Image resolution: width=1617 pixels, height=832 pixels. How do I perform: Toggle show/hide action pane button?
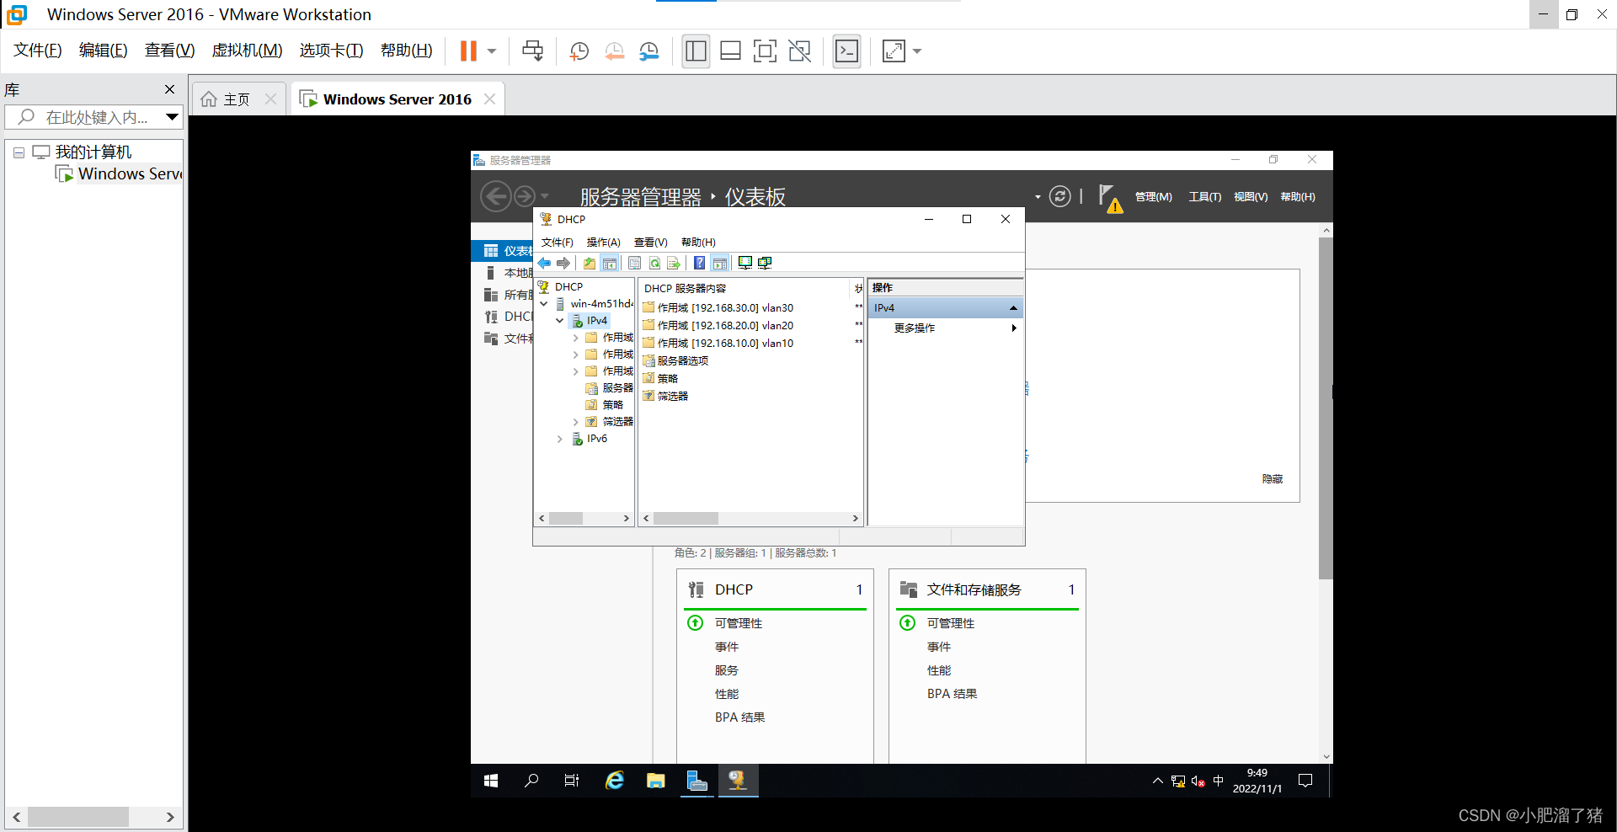point(720,264)
